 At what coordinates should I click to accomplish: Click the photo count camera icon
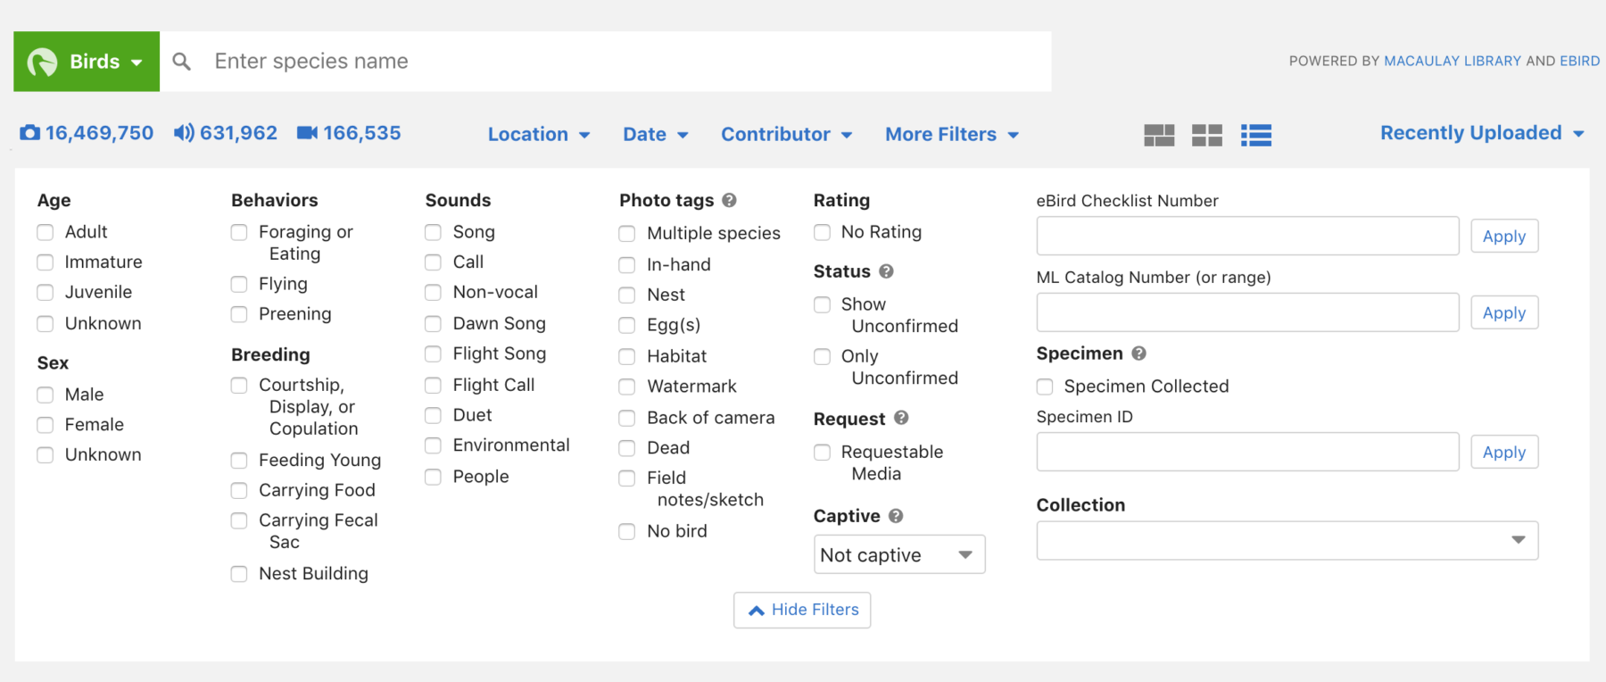click(x=30, y=133)
